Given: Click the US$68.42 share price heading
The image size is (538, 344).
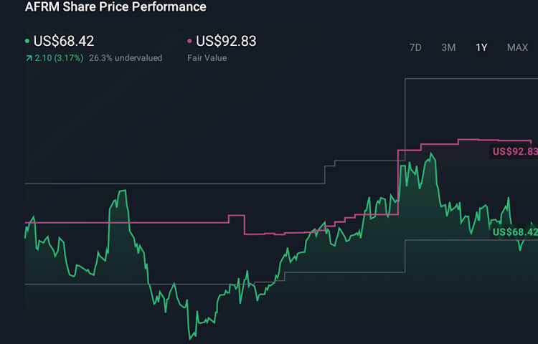Looking at the screenshot, I should [x=64, y=42].
